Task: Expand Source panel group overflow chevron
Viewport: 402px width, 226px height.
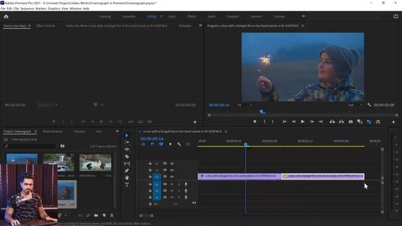Action: (200, 25)
